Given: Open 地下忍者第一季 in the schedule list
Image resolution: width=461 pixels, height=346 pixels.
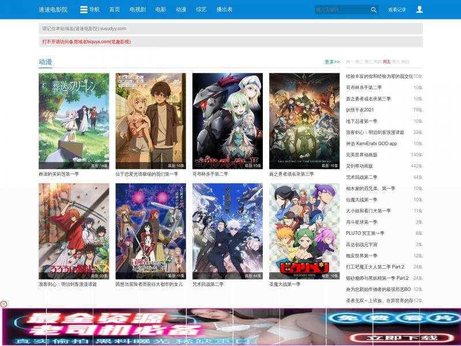Looking at the screenshot, I should point(362,121).
